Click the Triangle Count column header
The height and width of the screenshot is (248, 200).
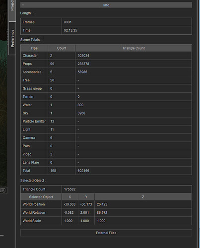pos(133,48)
